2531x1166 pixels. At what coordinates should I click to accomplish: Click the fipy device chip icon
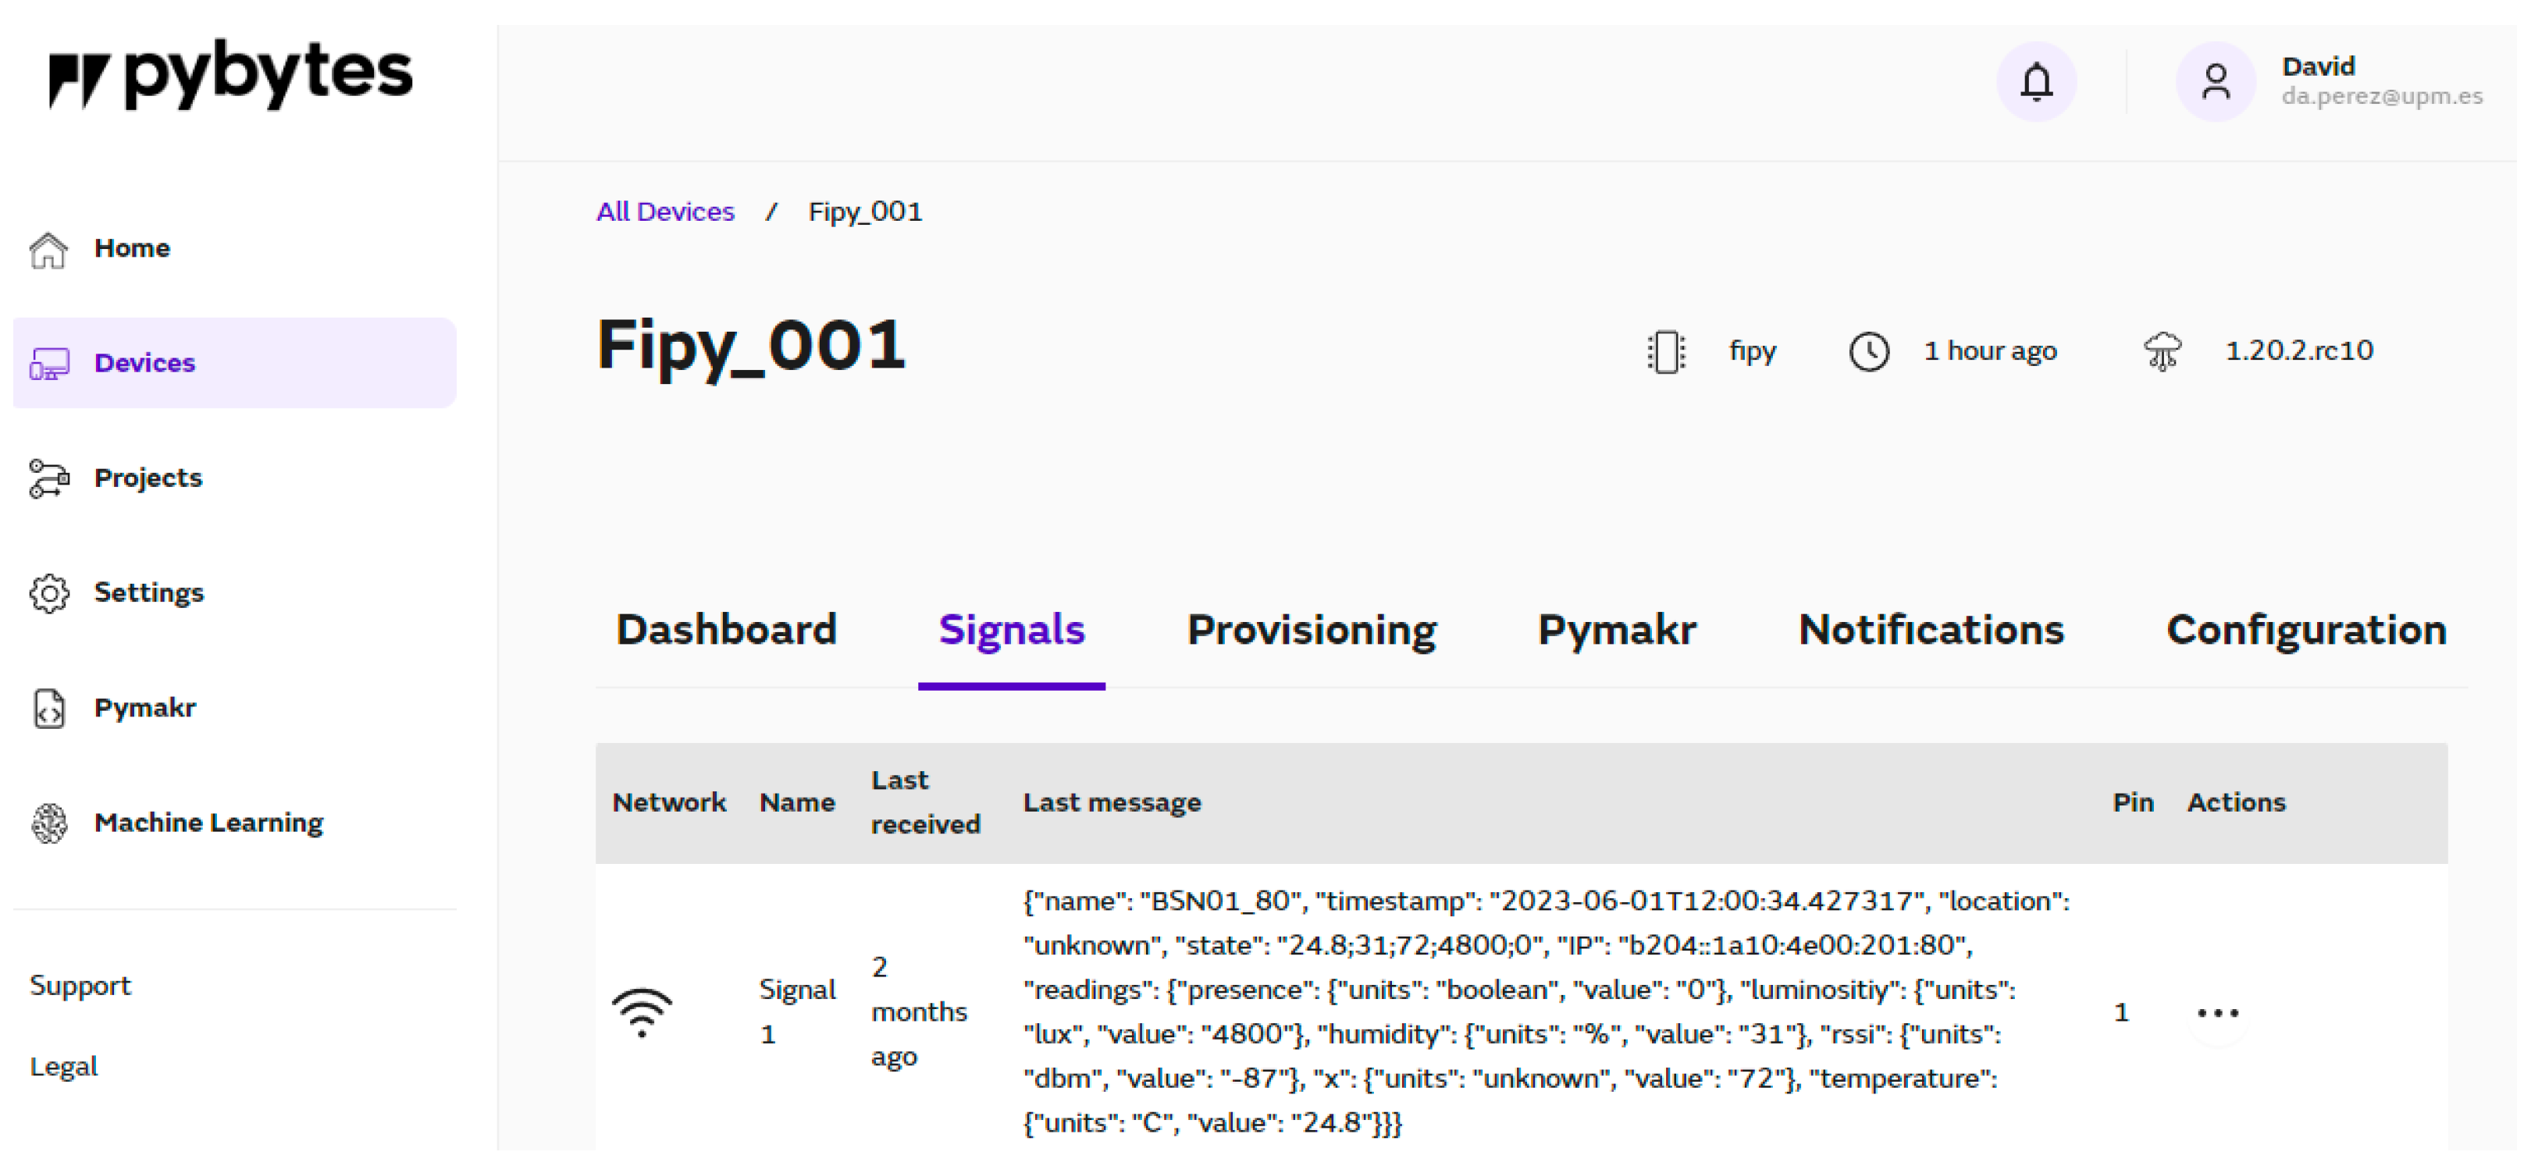1665,352
